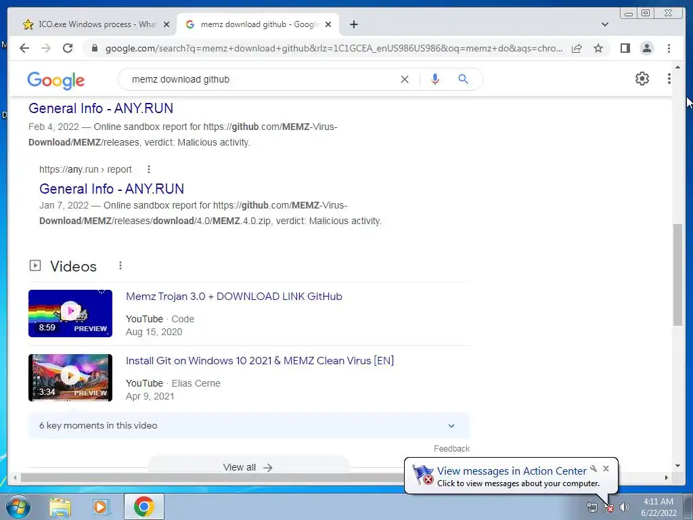Click the Action Center flag tray icon
693x520 pixels.
tap(608, 507)
